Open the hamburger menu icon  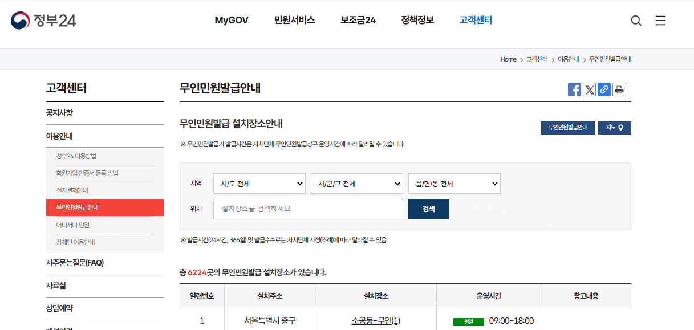point(660,20)
